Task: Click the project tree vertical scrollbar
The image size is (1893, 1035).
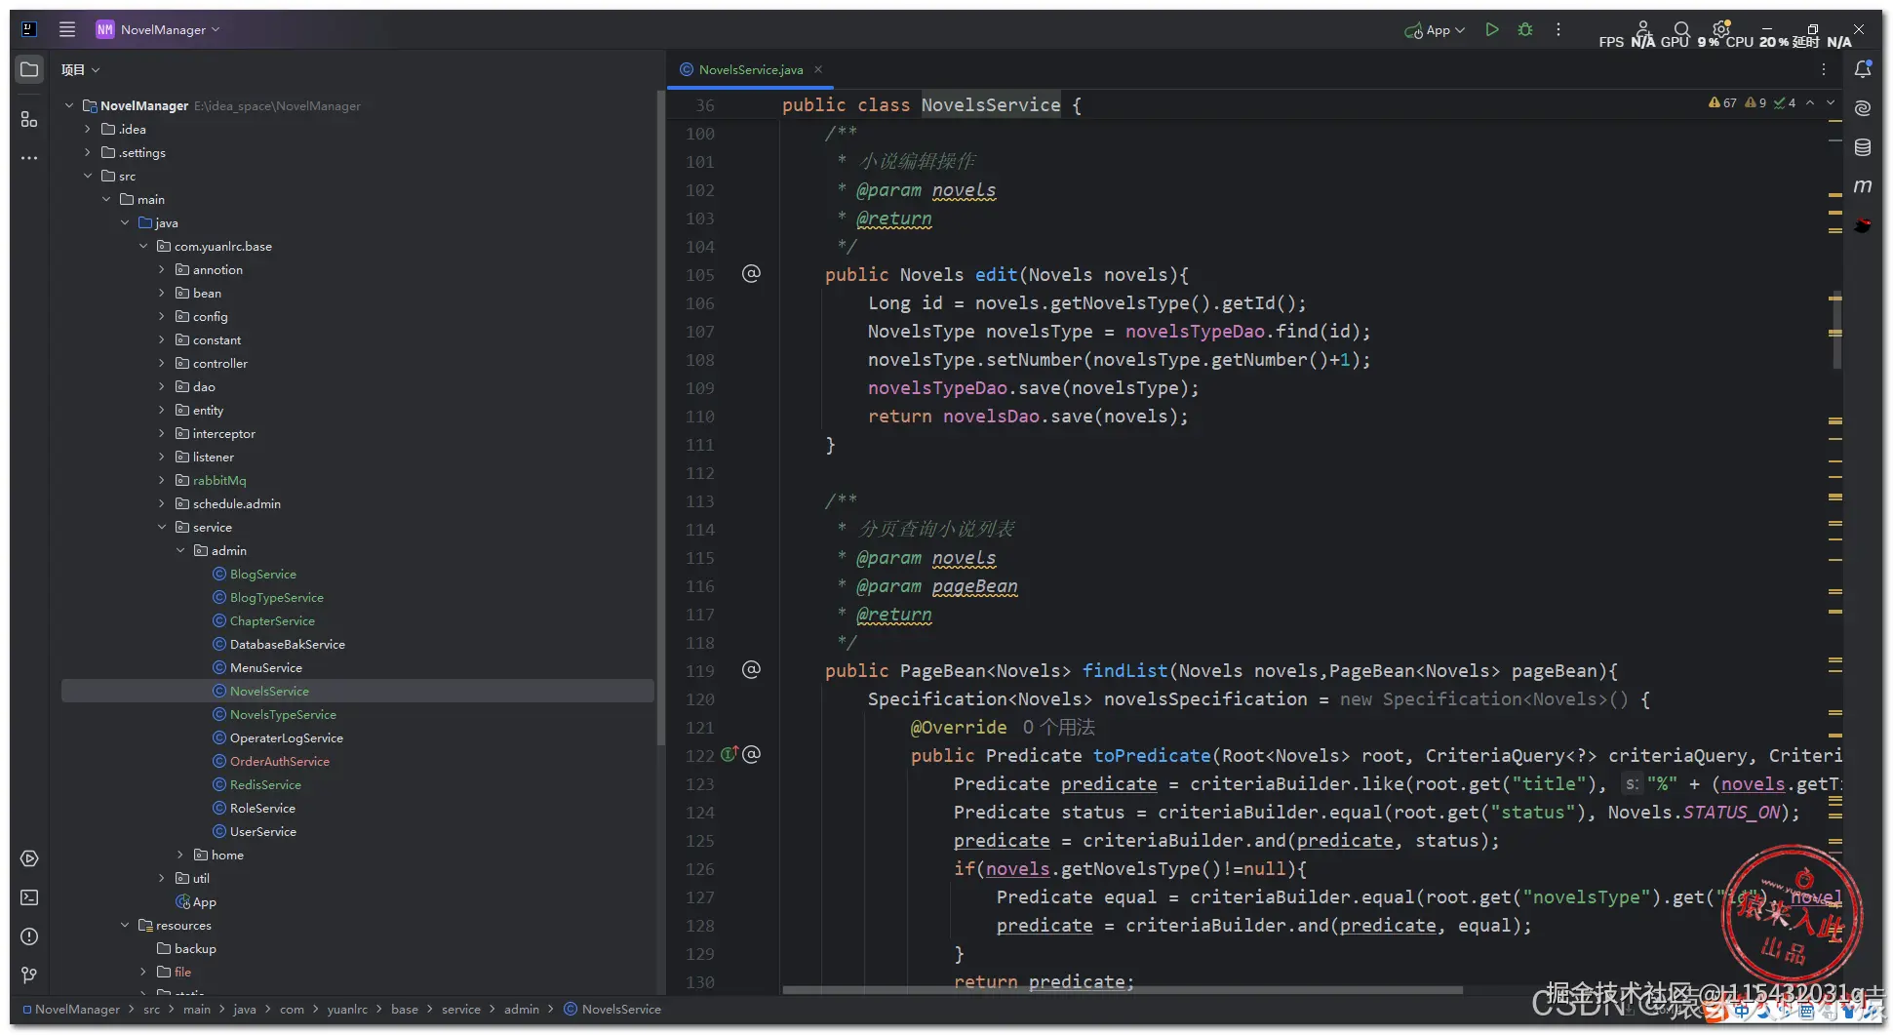Action: (660, 419)
